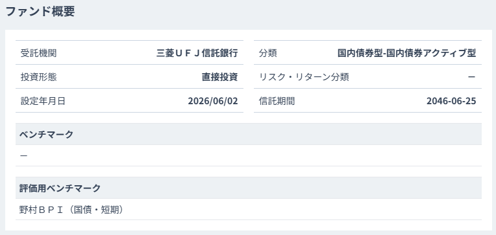
Task: Click the 評価用ベンチマーク section header
Action: coord(249,188)
